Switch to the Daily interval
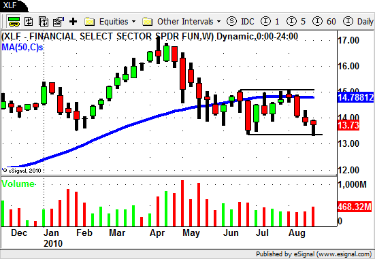 (358, 22)
